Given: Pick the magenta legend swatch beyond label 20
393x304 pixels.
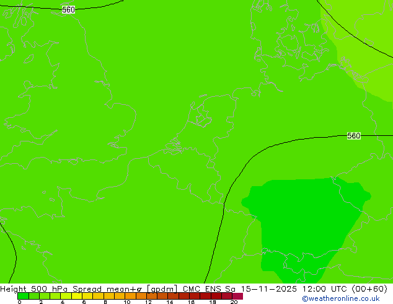Looking at the screenshot, I should tap(237, 296).
